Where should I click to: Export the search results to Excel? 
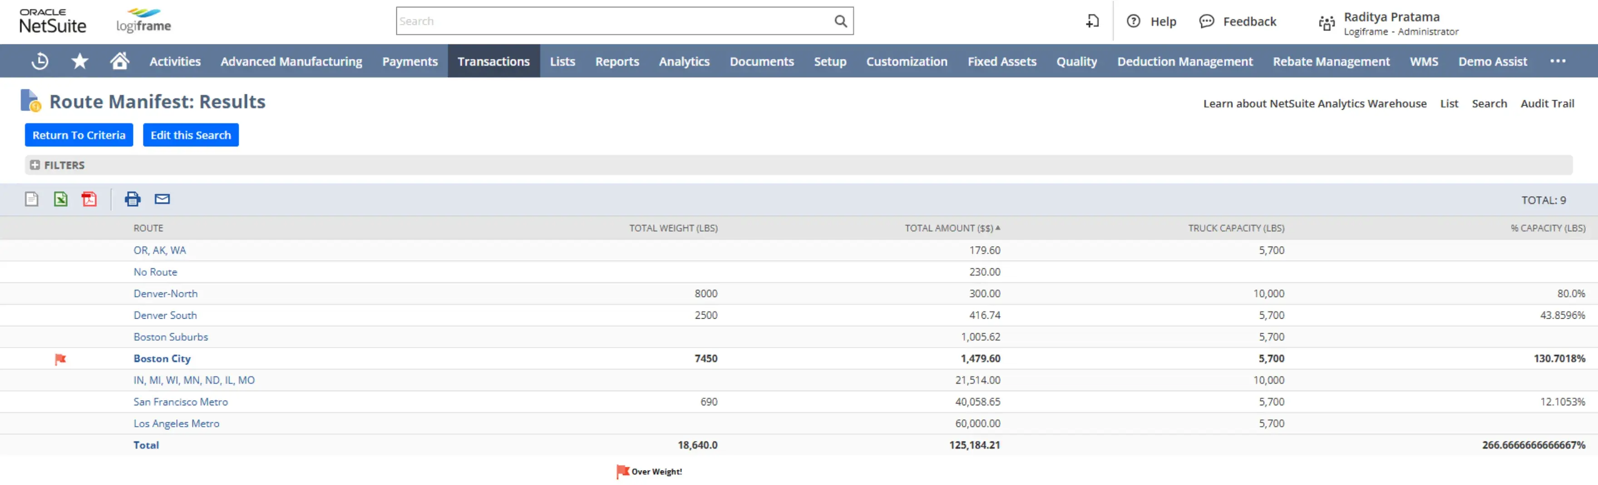point(60,199)
